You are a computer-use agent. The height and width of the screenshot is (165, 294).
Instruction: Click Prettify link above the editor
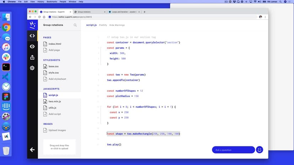[103, 25]
